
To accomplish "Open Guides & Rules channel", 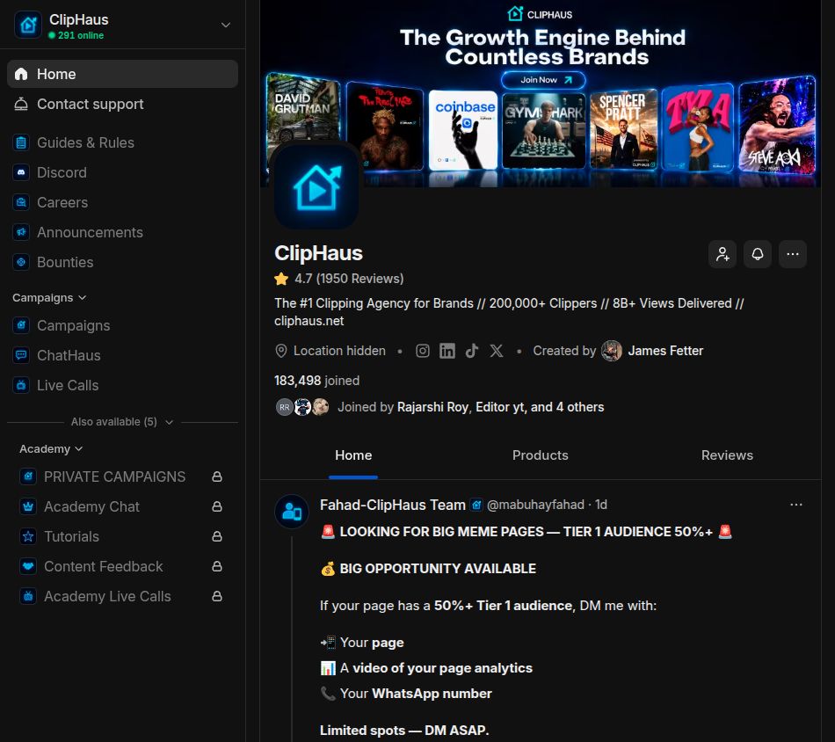I will tap(122, 142).
